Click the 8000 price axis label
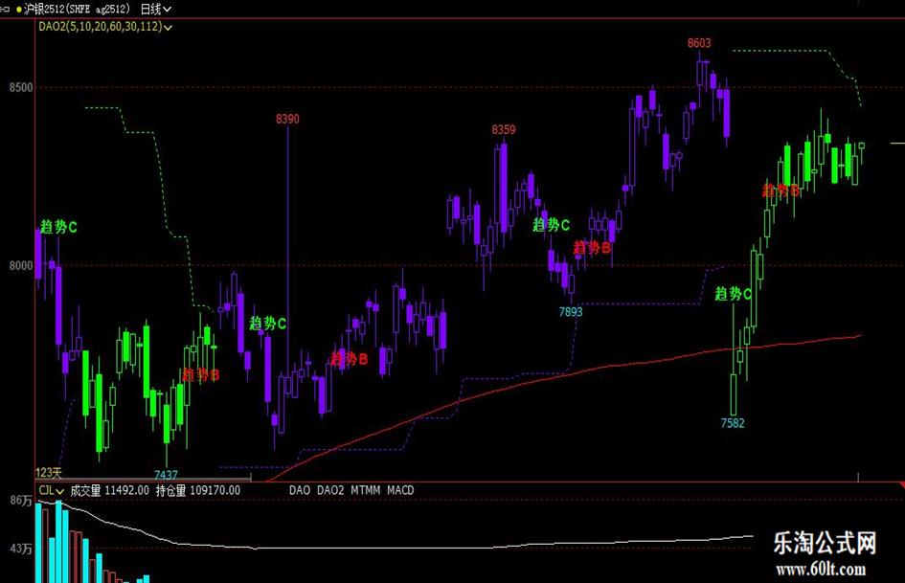Viewport: 905px width, 583px height. tap(21, 265)
